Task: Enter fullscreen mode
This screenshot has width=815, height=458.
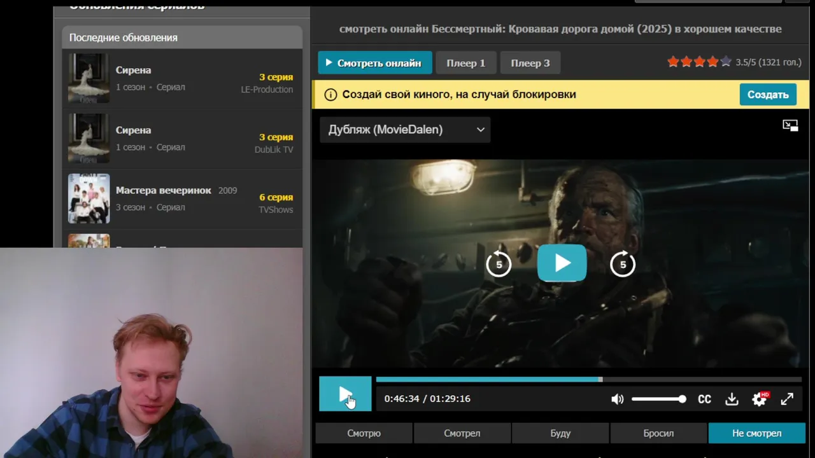Action: pyautogui.click(x=787, y=399)
